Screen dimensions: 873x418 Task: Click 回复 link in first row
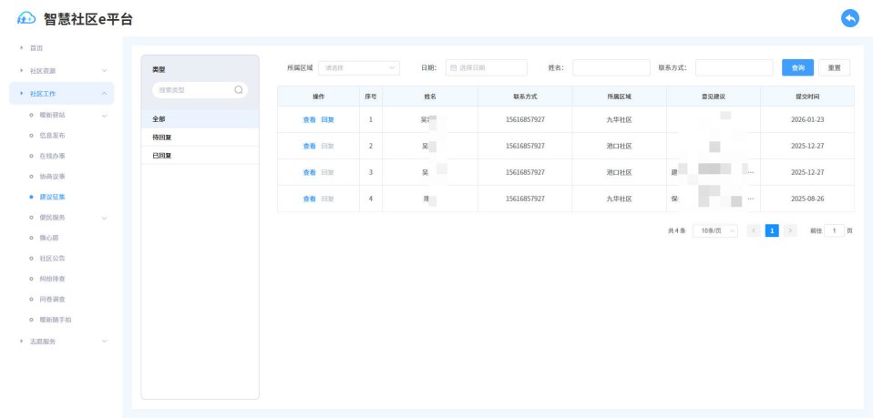(x=327, y=119)
